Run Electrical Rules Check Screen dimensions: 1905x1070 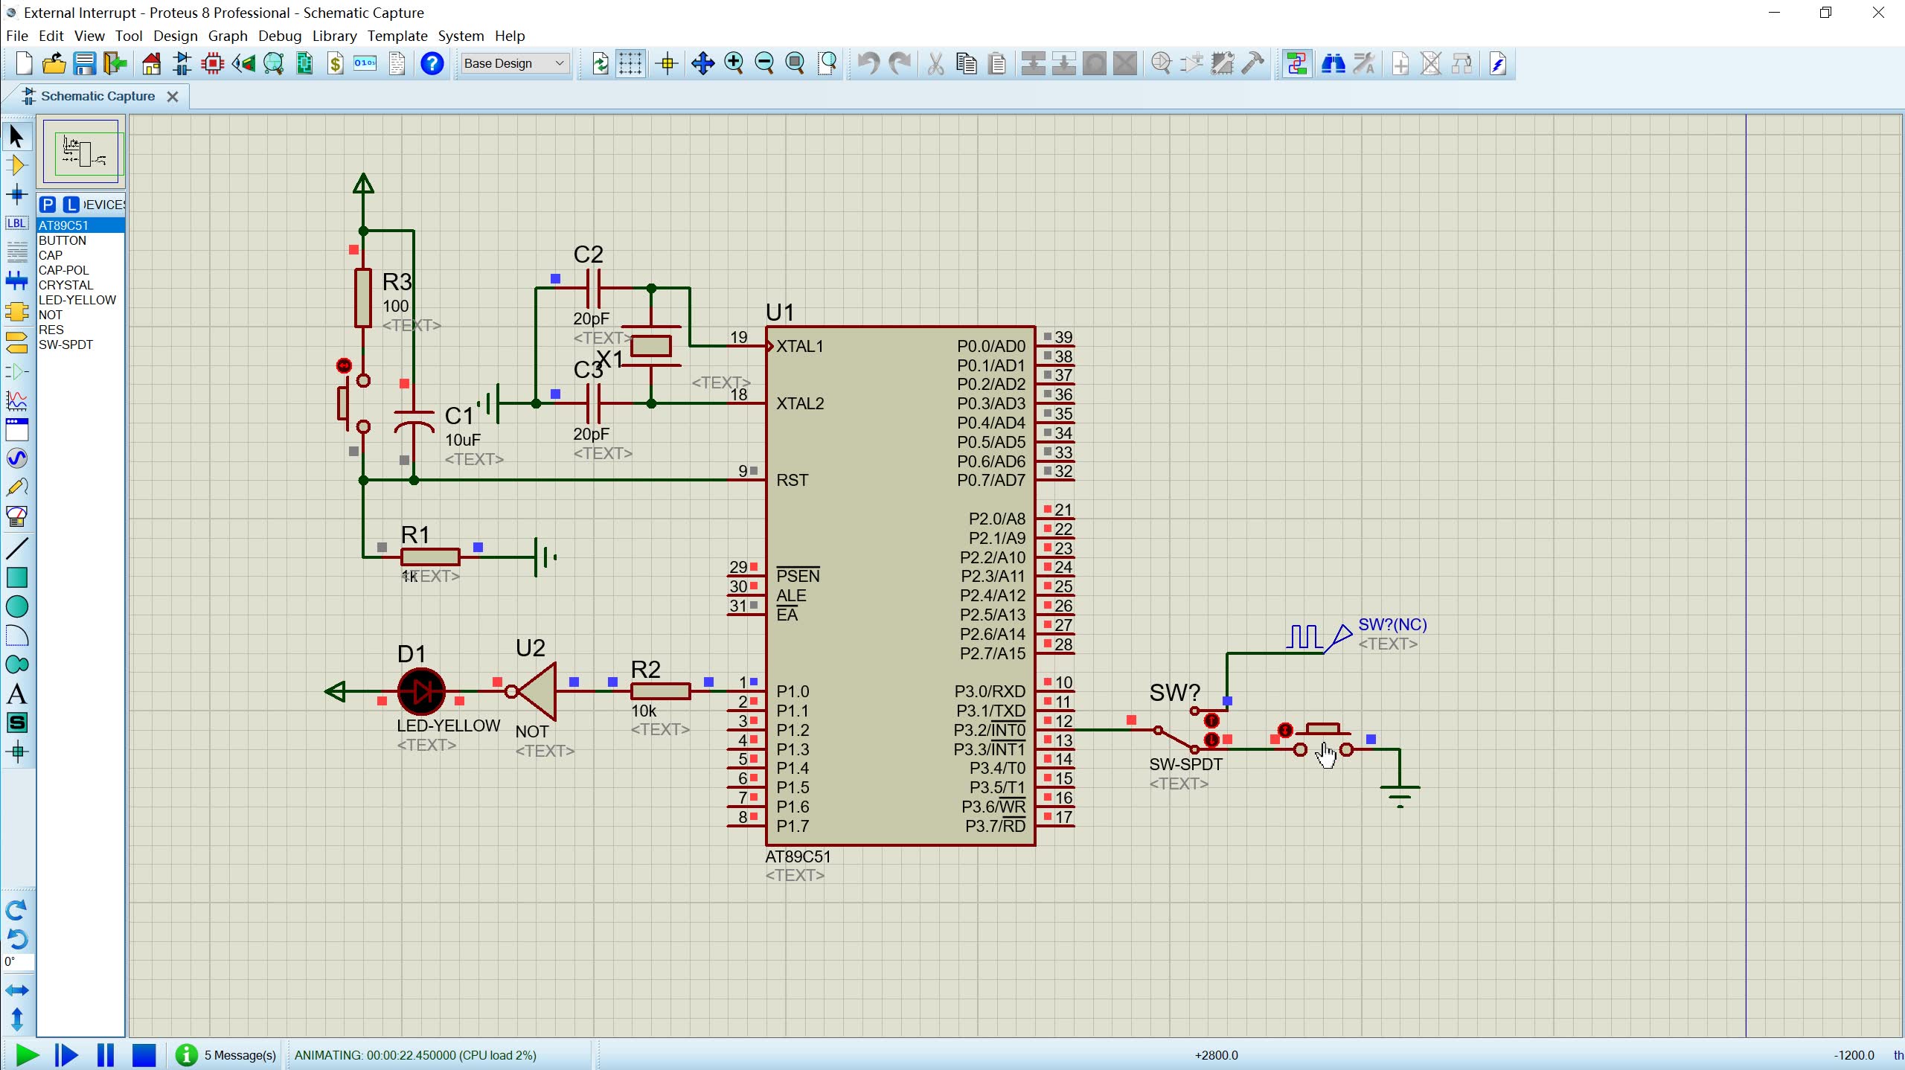pyautogui.click(x=1498, y=64)
